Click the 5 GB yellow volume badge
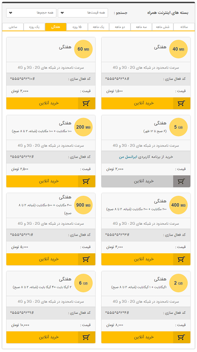The width and height of the screenshot is (197, 352). pyautogui.click(x=179, y=127)
